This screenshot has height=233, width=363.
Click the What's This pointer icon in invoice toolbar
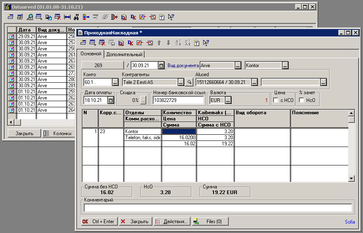pos(206,43)
